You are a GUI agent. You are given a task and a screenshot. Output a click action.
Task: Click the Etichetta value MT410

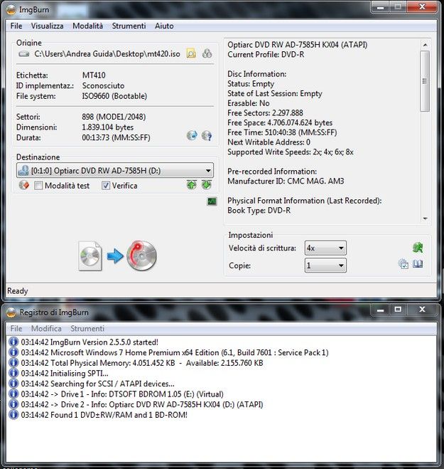tap(94, 75)
